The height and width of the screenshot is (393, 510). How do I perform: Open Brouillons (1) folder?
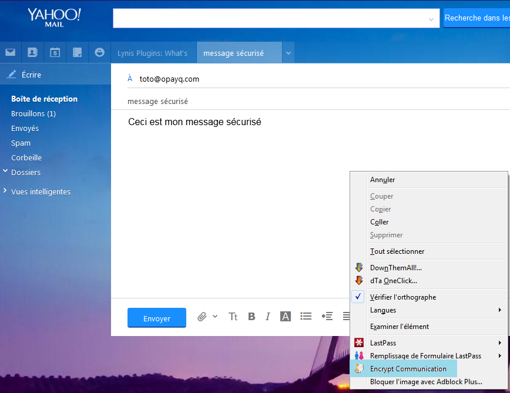pos(33,114)
